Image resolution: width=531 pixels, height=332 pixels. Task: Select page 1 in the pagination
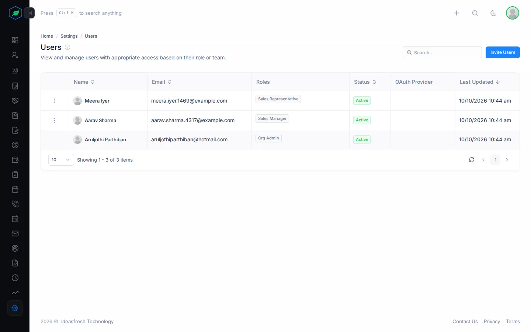[x=495, y=160]
